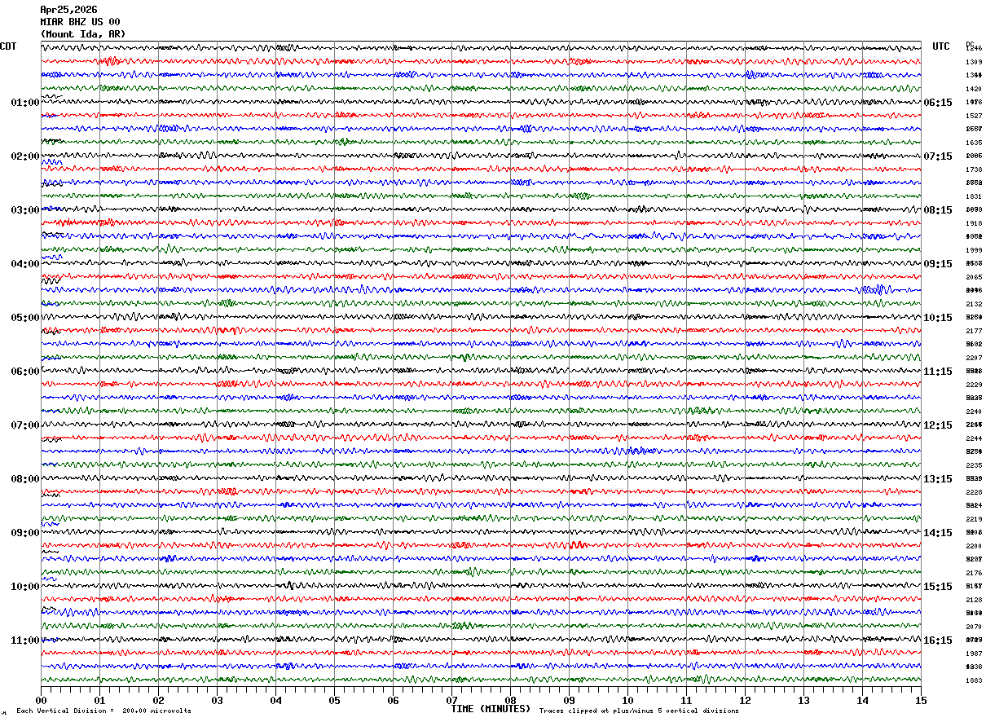The width and height of the screenshot is (986, 722).
Task: Click the 'CDT' timezone label
Action: 8,46
